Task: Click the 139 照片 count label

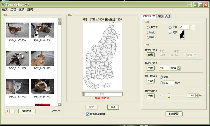Action: [x=55, y=111]
